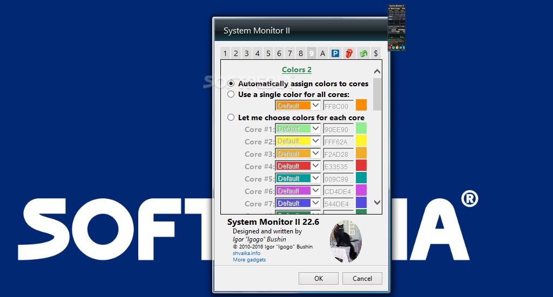Open Core #7 color dropdown
The height and width of the screenshot is (297, 553).
click(298, 203)
